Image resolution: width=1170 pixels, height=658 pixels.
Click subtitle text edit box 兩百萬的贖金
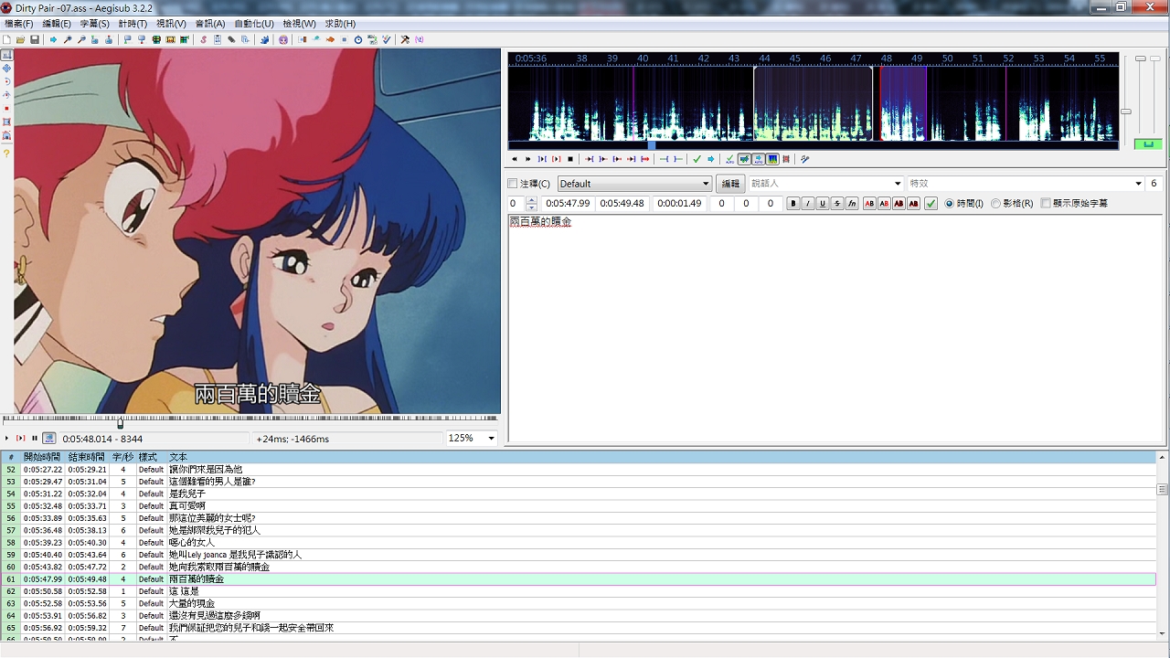835,329
